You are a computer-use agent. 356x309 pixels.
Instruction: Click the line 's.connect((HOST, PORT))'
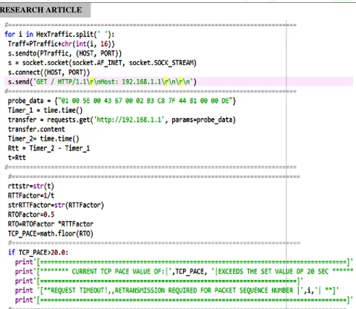(48, 72)
